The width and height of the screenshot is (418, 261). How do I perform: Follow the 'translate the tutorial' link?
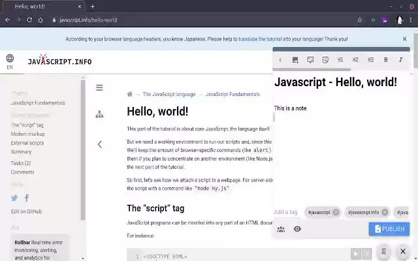(x=260, y=39)
